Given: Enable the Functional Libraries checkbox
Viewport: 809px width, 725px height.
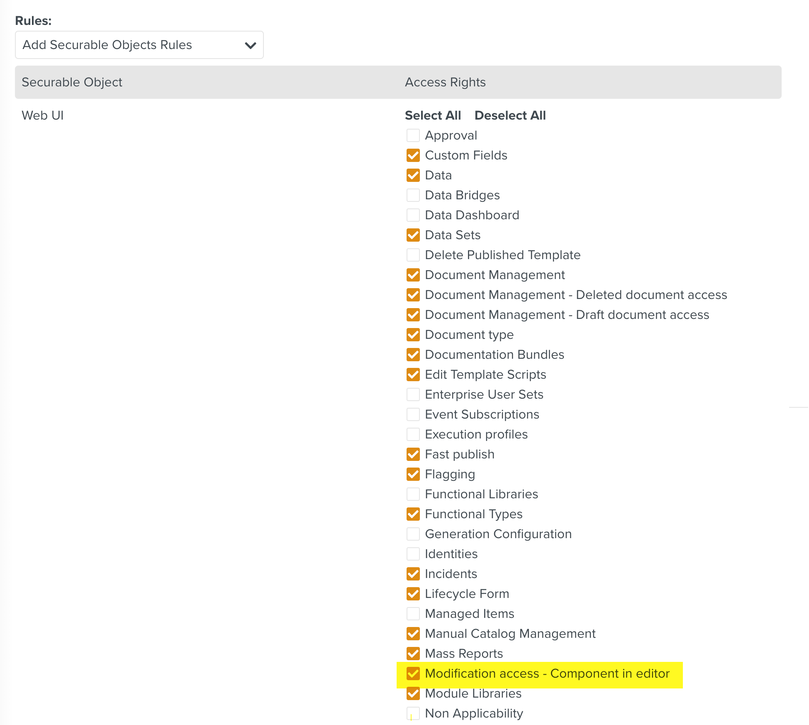Looking at the screenshot, I should 413,494.
